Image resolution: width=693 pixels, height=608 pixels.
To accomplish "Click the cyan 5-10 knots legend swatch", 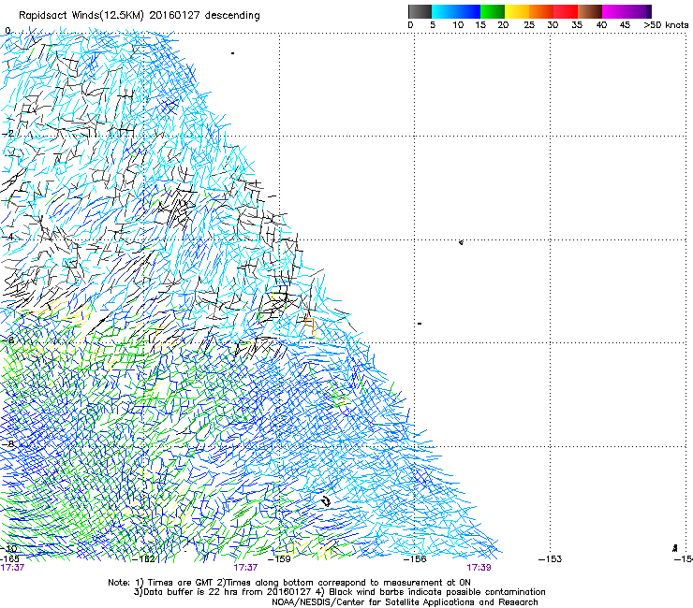I will [444, 11].
